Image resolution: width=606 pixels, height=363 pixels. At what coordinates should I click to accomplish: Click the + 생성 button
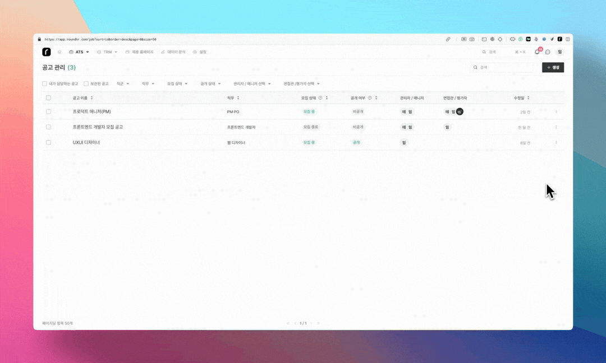point(553,67)
